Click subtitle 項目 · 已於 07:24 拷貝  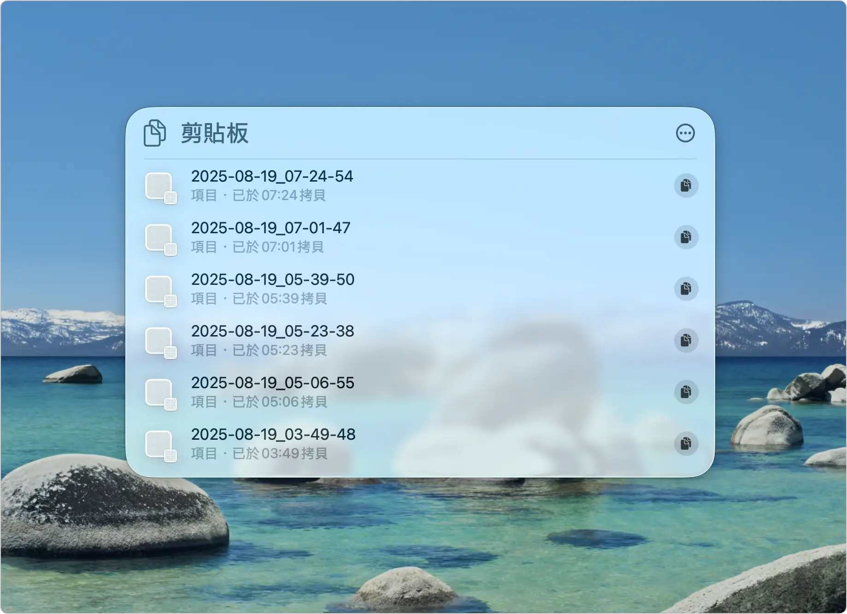pos(259,195)
